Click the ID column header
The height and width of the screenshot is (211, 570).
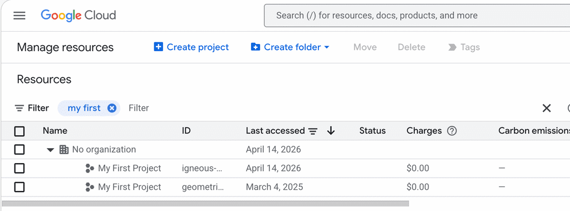pos(186,131)
